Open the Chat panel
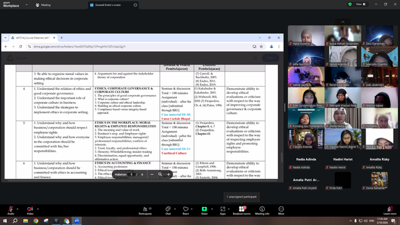The image size is (400, 225). click(x=168, y=211)
